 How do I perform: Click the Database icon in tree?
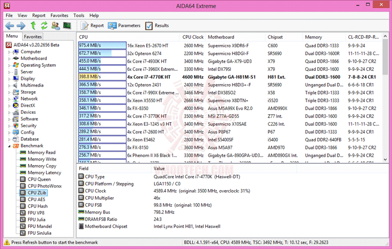[x=16, y=139]
